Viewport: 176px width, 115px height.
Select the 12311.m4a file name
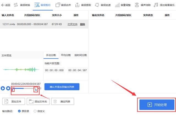(x=9, y=24)
